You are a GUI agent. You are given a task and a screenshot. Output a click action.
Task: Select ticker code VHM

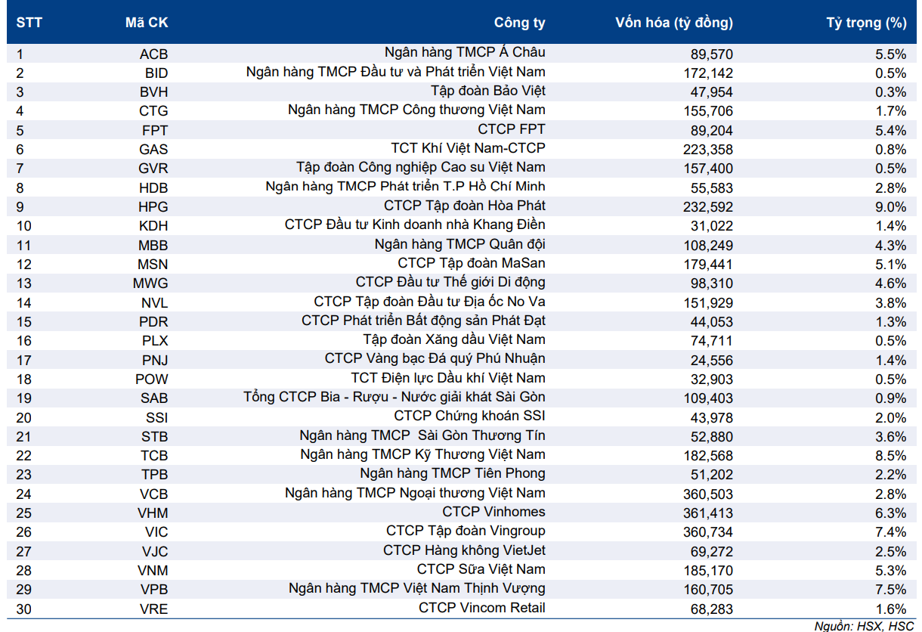[x=154, y=513]
